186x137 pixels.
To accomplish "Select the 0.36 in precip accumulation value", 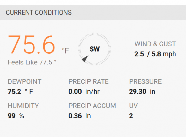I will [x=80, y=116].
